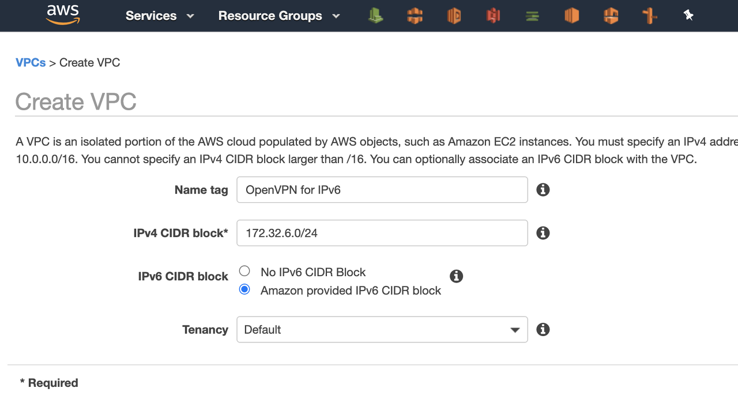The image size is (738, 411).
Task: Open the orange block icon with arch opening
Action: click(x=611, y=16)
